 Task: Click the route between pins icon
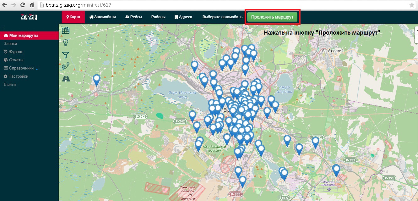[x=66, y=66]
